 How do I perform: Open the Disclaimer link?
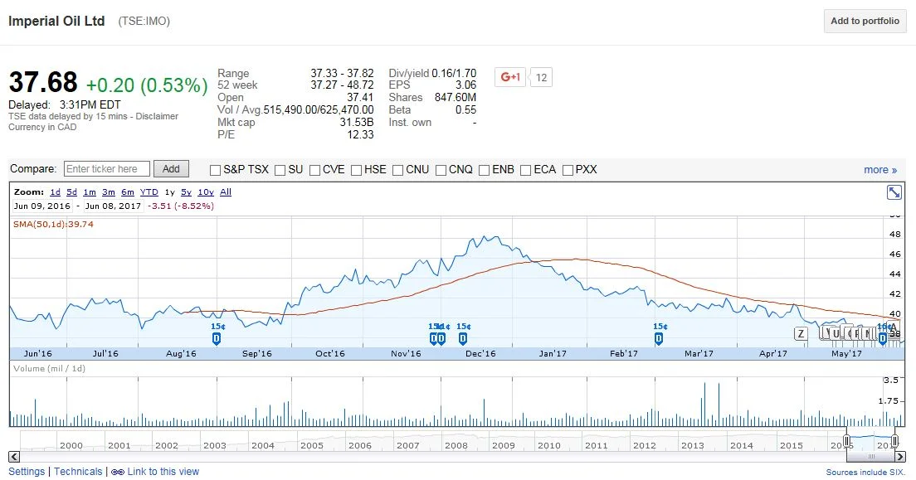[x=157, y=116]
